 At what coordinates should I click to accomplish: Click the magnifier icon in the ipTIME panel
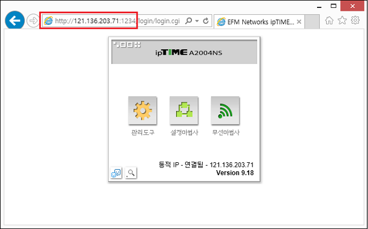[x=131, y=173]
